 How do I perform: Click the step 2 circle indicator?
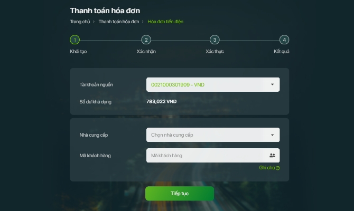pos(146,40)
